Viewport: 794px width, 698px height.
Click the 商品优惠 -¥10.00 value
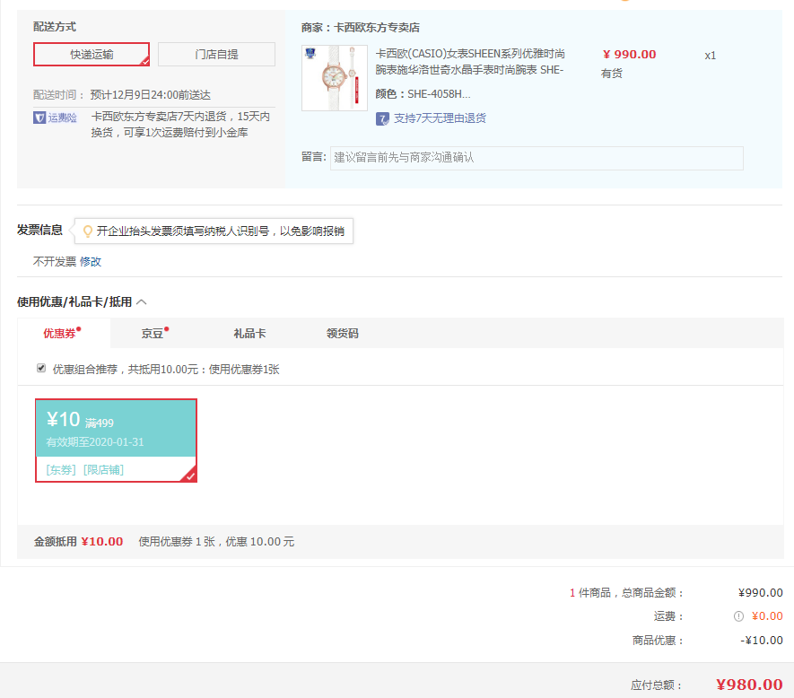pyautogui.click(x=762, y=641)
